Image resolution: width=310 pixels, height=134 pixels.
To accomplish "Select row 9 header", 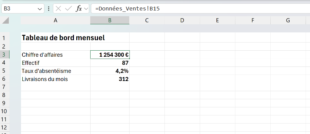I will (x=4, y=103).
